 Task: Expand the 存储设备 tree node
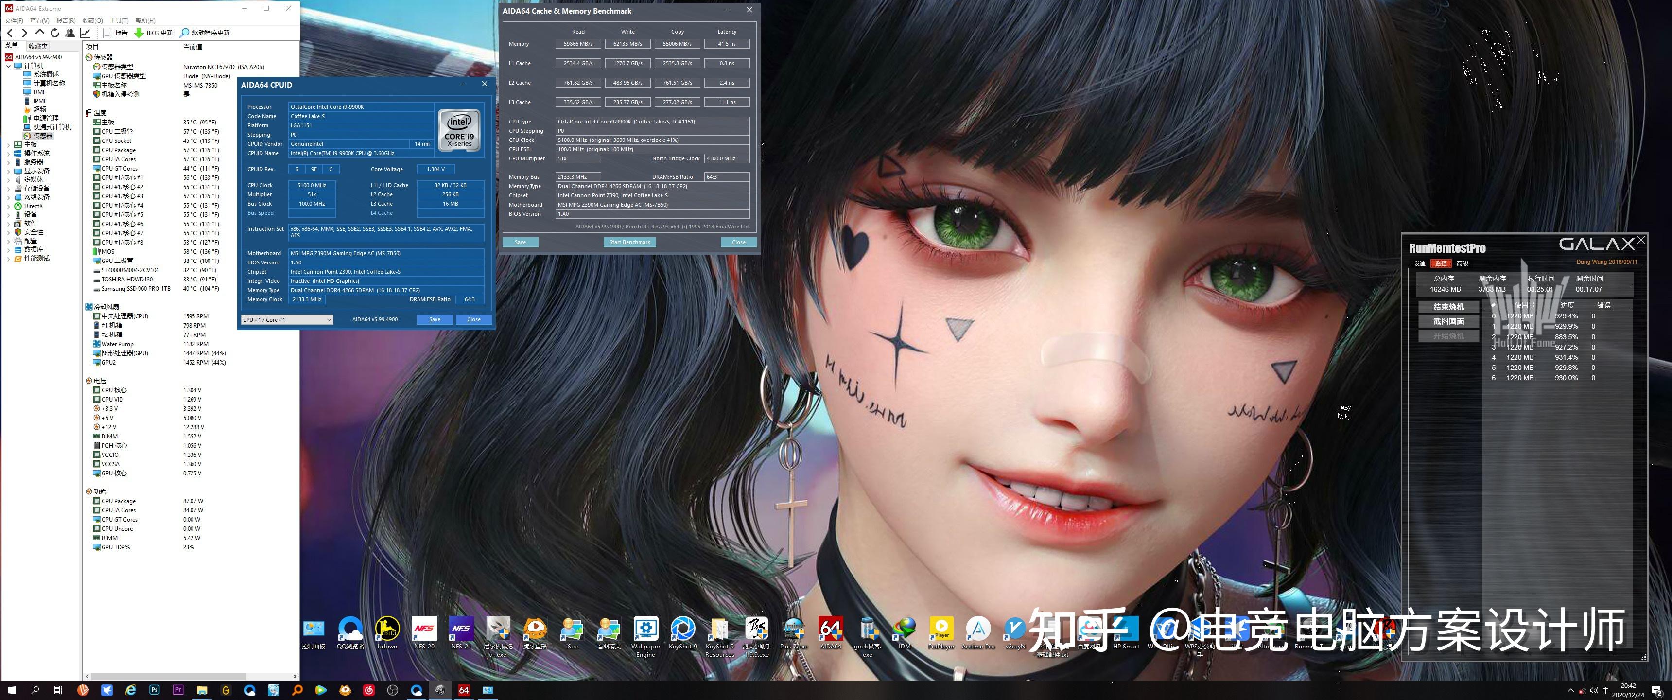(8, 188)
